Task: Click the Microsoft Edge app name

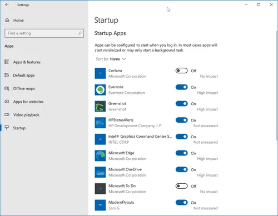Action: 121,153
